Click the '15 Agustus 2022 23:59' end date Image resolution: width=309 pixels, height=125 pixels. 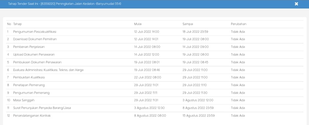click(x=199, y=116)
